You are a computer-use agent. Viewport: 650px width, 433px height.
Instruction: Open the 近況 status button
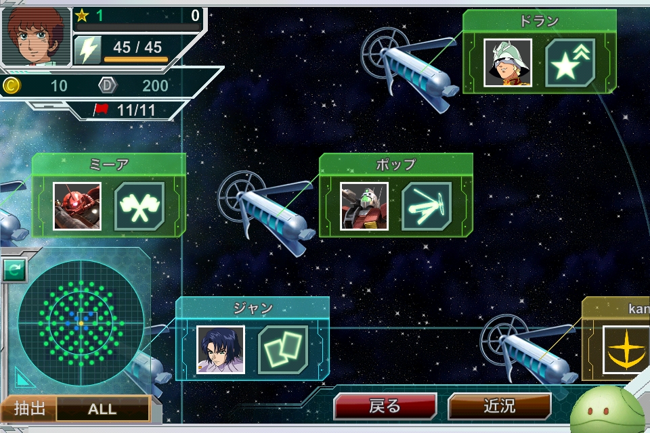pos(500,406)
